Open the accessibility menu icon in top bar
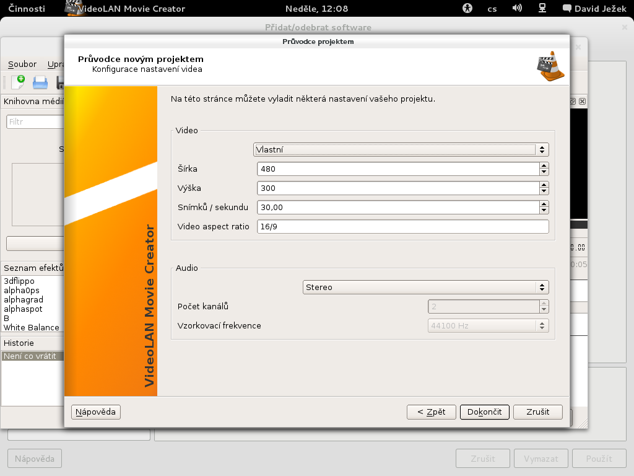This screenshot has width=634, height=476. (x=467, y=8)
